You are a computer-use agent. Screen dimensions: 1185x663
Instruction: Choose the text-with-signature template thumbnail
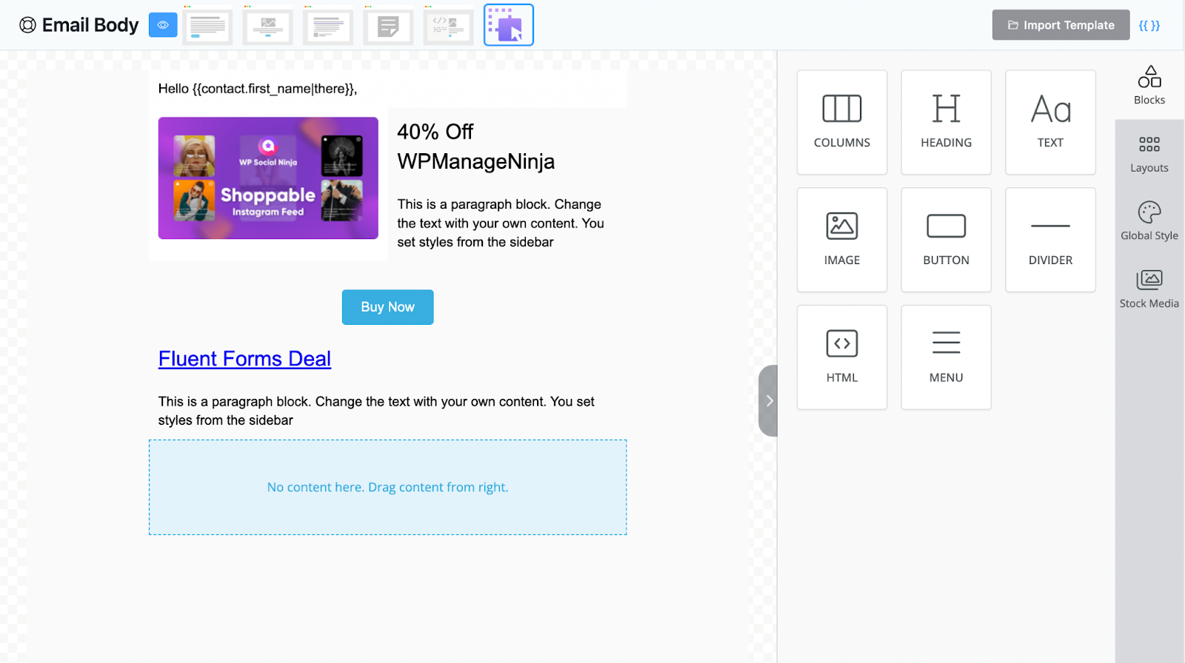(x=328, y=25)
